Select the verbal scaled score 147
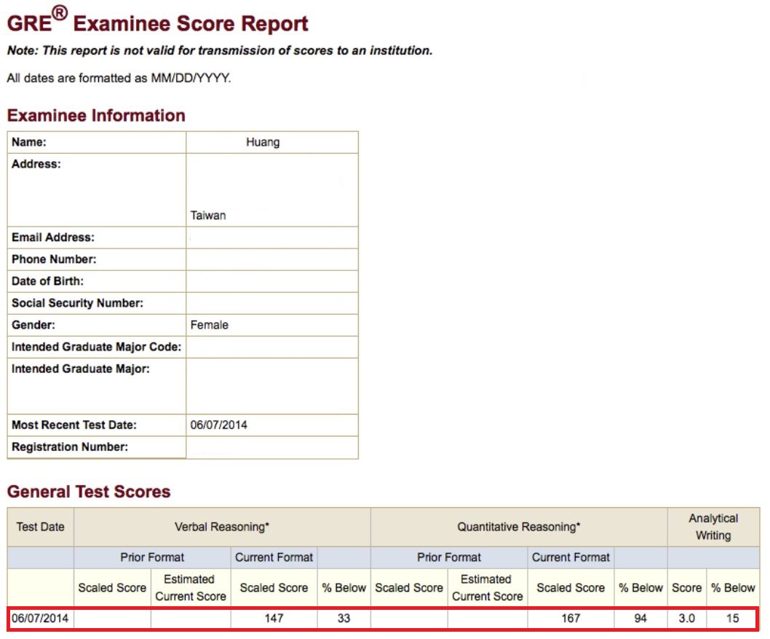Image resolution: width=770 pixels, height=639 pixels. [x=274, y=619]
